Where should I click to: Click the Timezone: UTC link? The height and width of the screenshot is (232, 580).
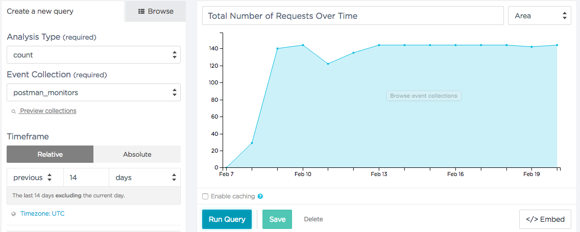coord(42,214)
